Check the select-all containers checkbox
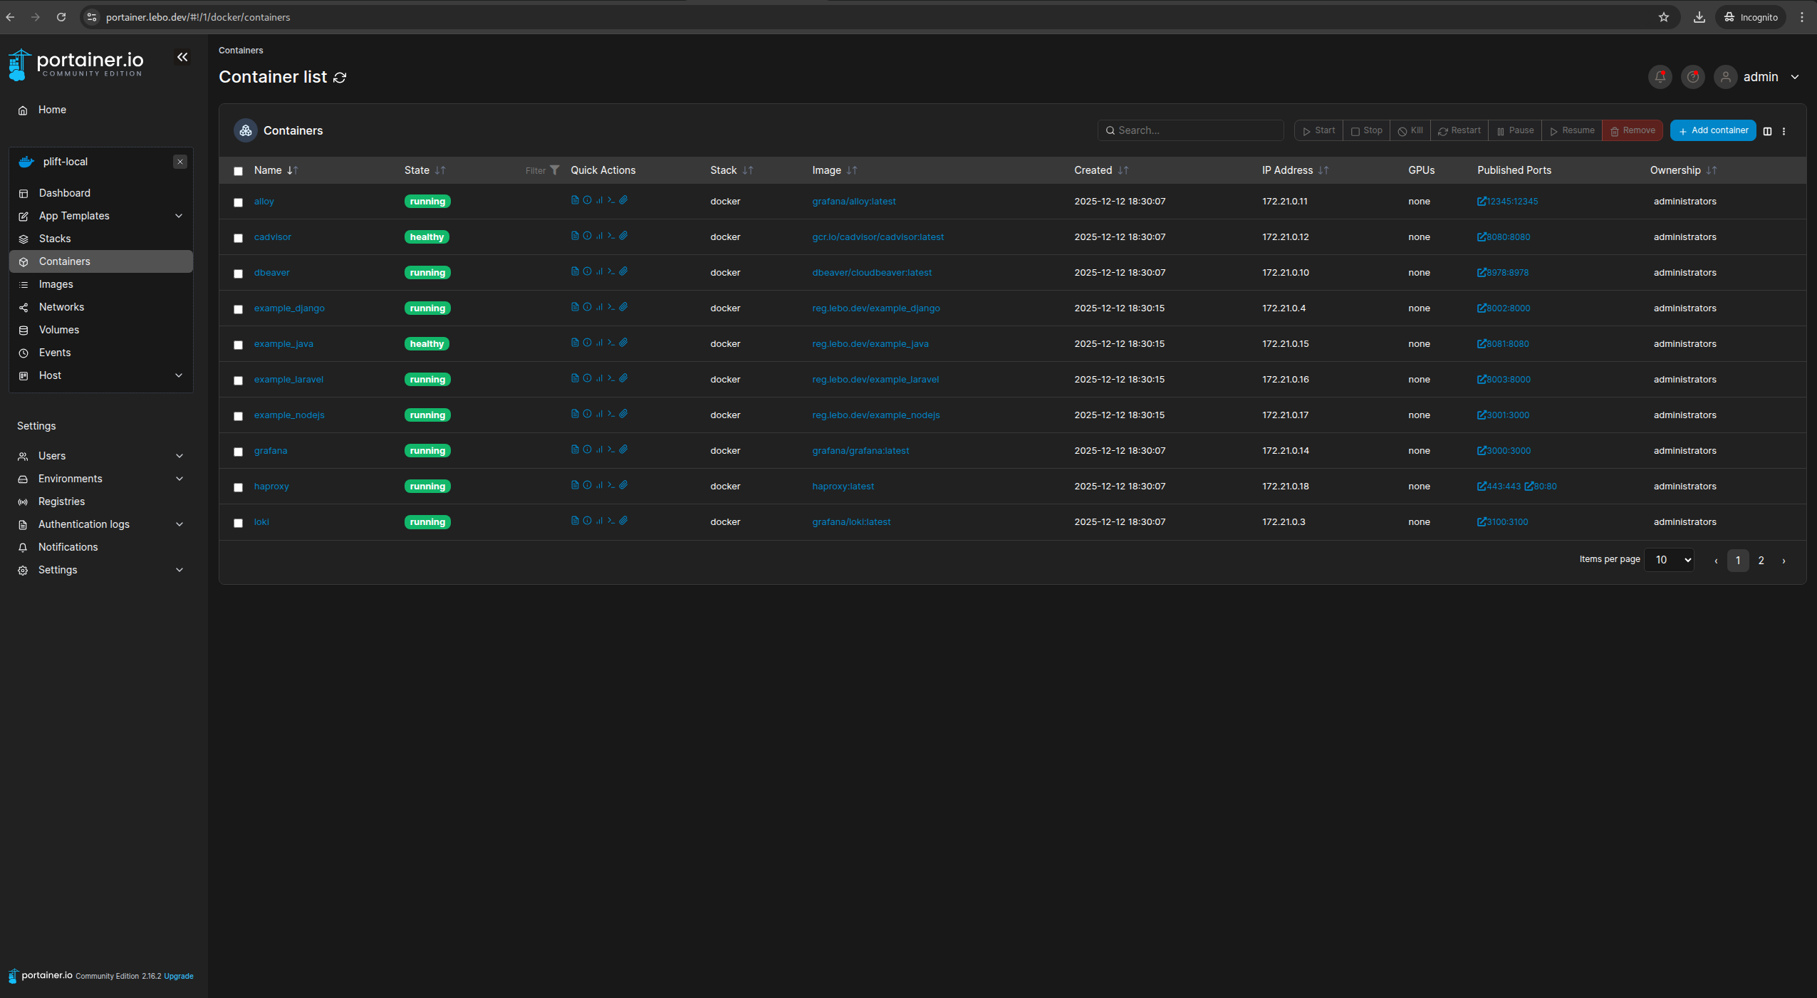This screenshot has width=1817, height=998. click(239, 172)
